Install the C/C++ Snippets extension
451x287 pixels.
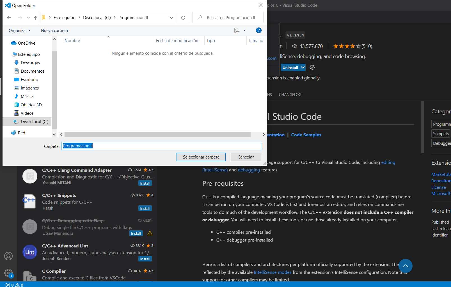click(145, 208)
